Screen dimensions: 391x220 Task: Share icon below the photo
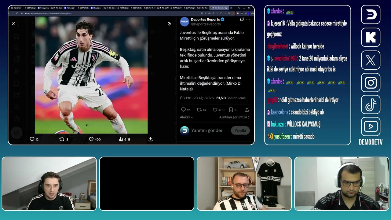pyautogui.click(x=151, y=139)
